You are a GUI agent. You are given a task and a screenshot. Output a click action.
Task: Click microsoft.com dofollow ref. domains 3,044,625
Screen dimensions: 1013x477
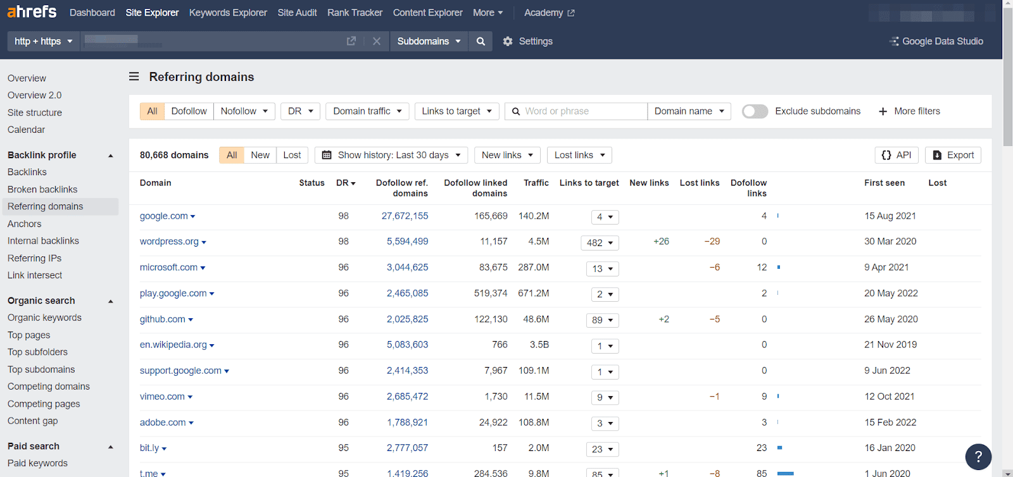pos(408,268)
